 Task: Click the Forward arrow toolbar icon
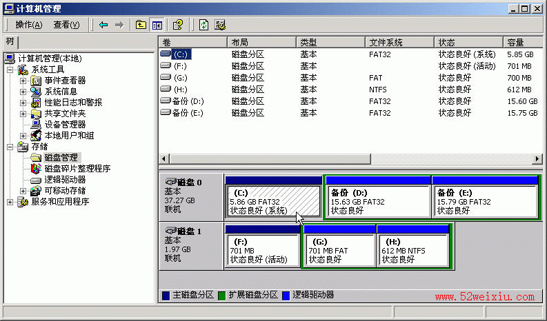(x=119, y=25)
